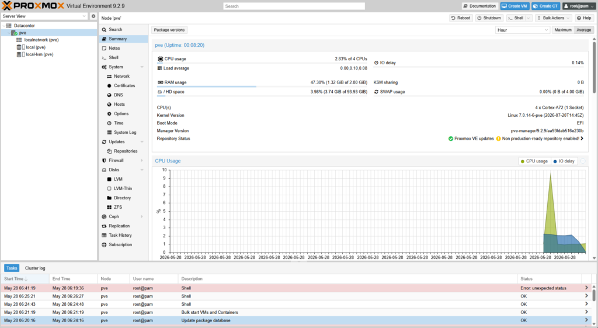This screenshot has height=328, width=598.
Task: Expand the Ceph section arrow
Action: [142, 216]
